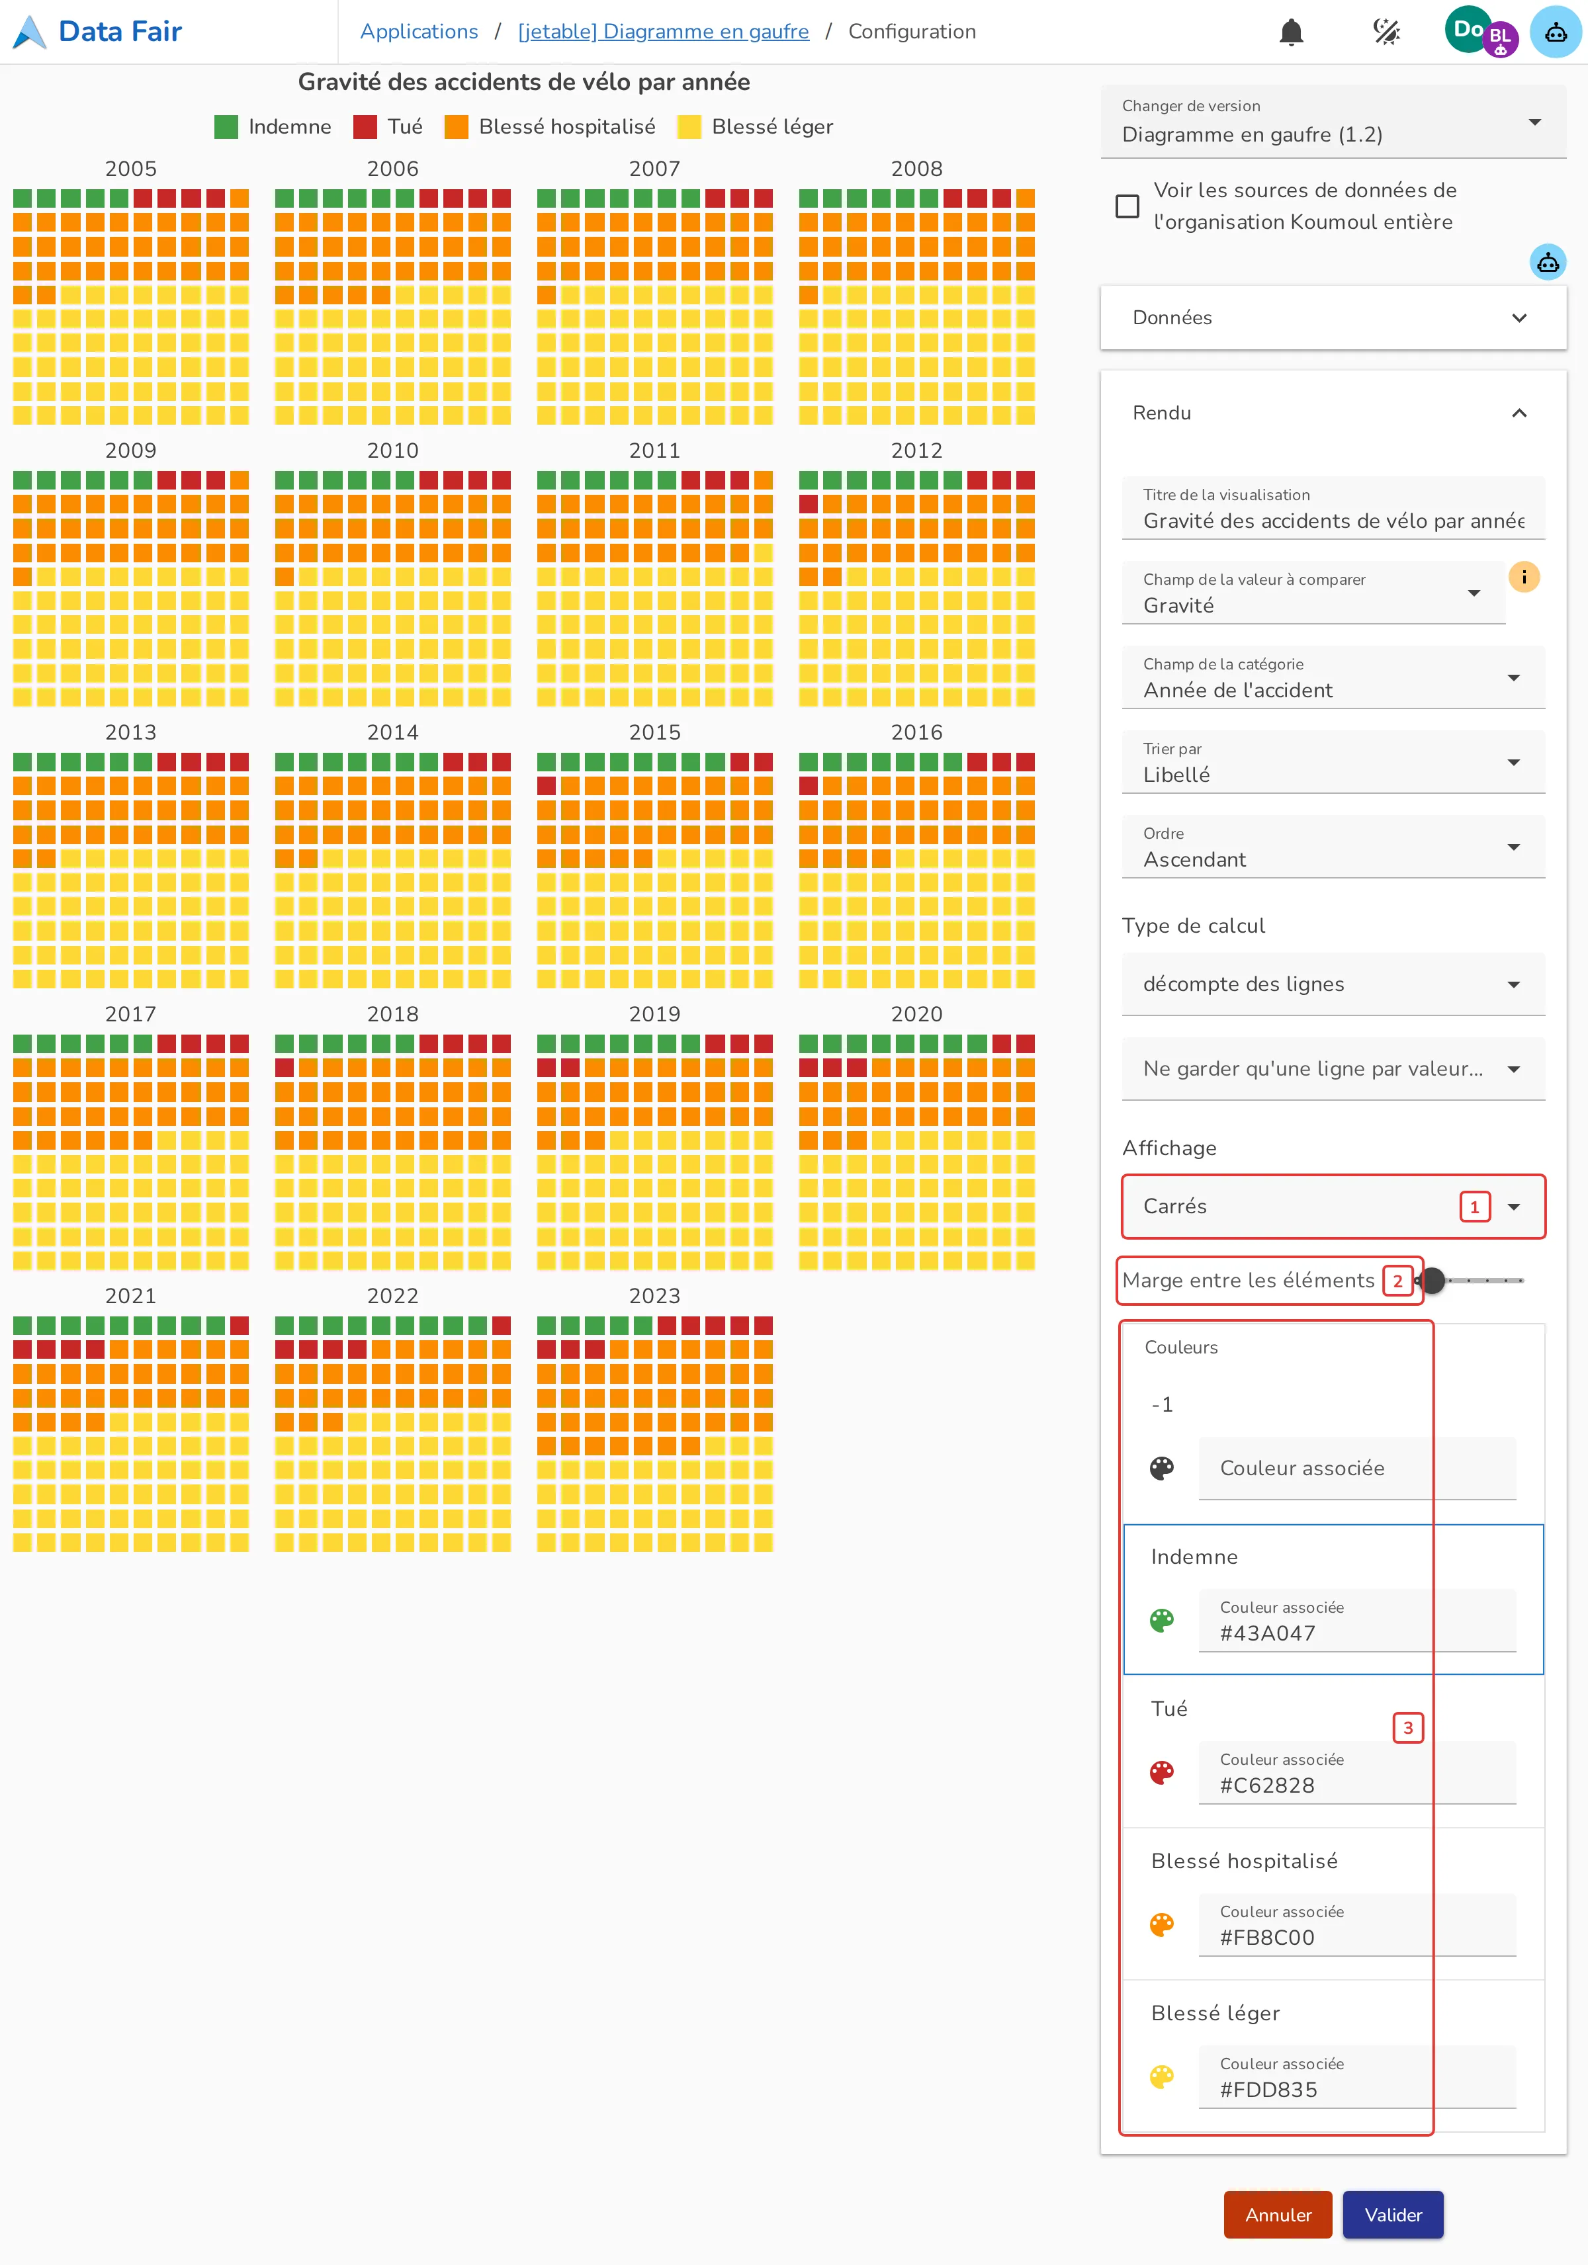
Task: Toggle Indemne legend entry in chart
Action: (x=273, y=126)
